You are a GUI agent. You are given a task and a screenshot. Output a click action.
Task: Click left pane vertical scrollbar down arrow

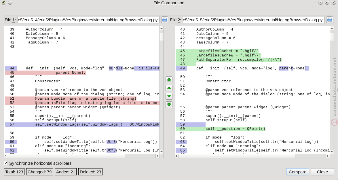click(x=162, y=152)
